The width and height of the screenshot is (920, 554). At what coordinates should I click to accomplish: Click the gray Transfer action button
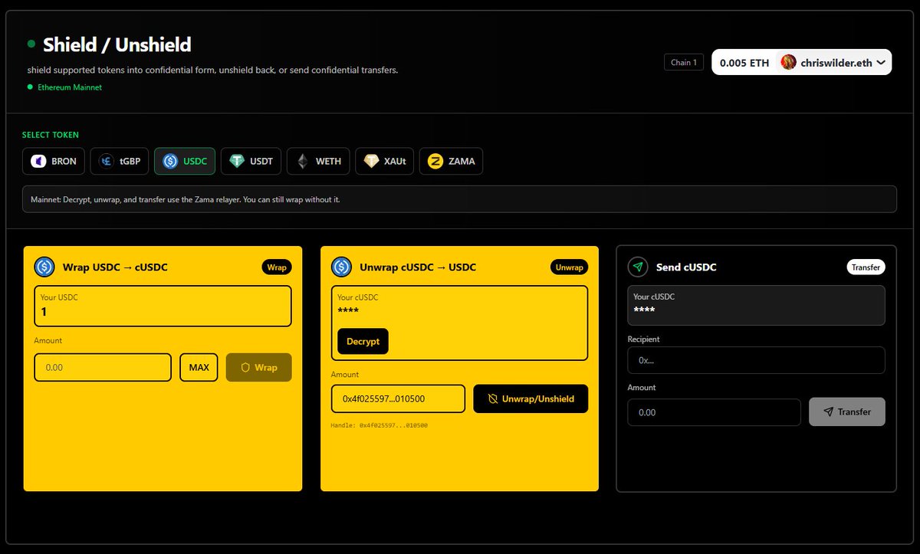(847, 412)
